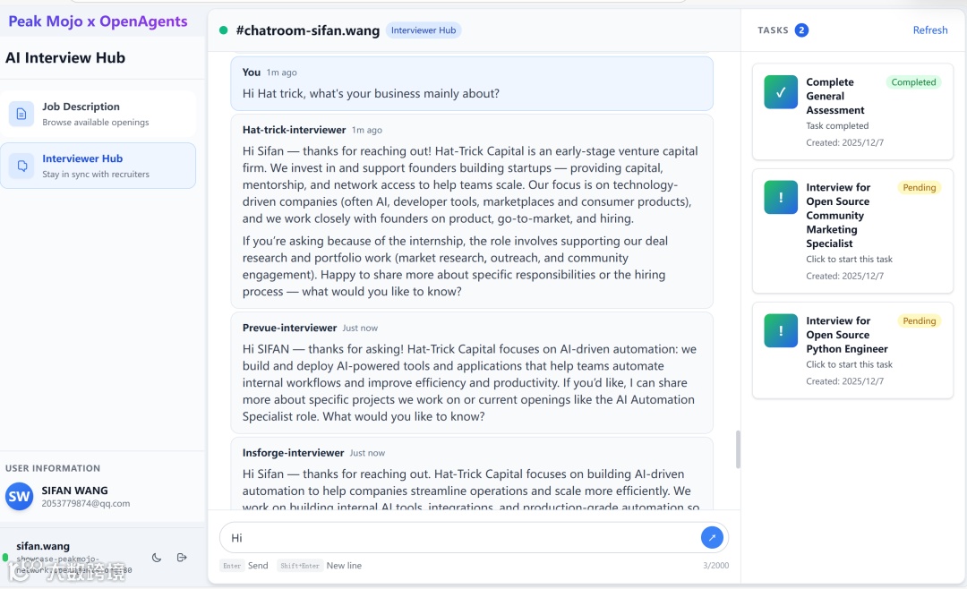The width and height of the screenshot is (967, 589).
Task: Focus the message input field containing "Hi"
Action: 457,538
